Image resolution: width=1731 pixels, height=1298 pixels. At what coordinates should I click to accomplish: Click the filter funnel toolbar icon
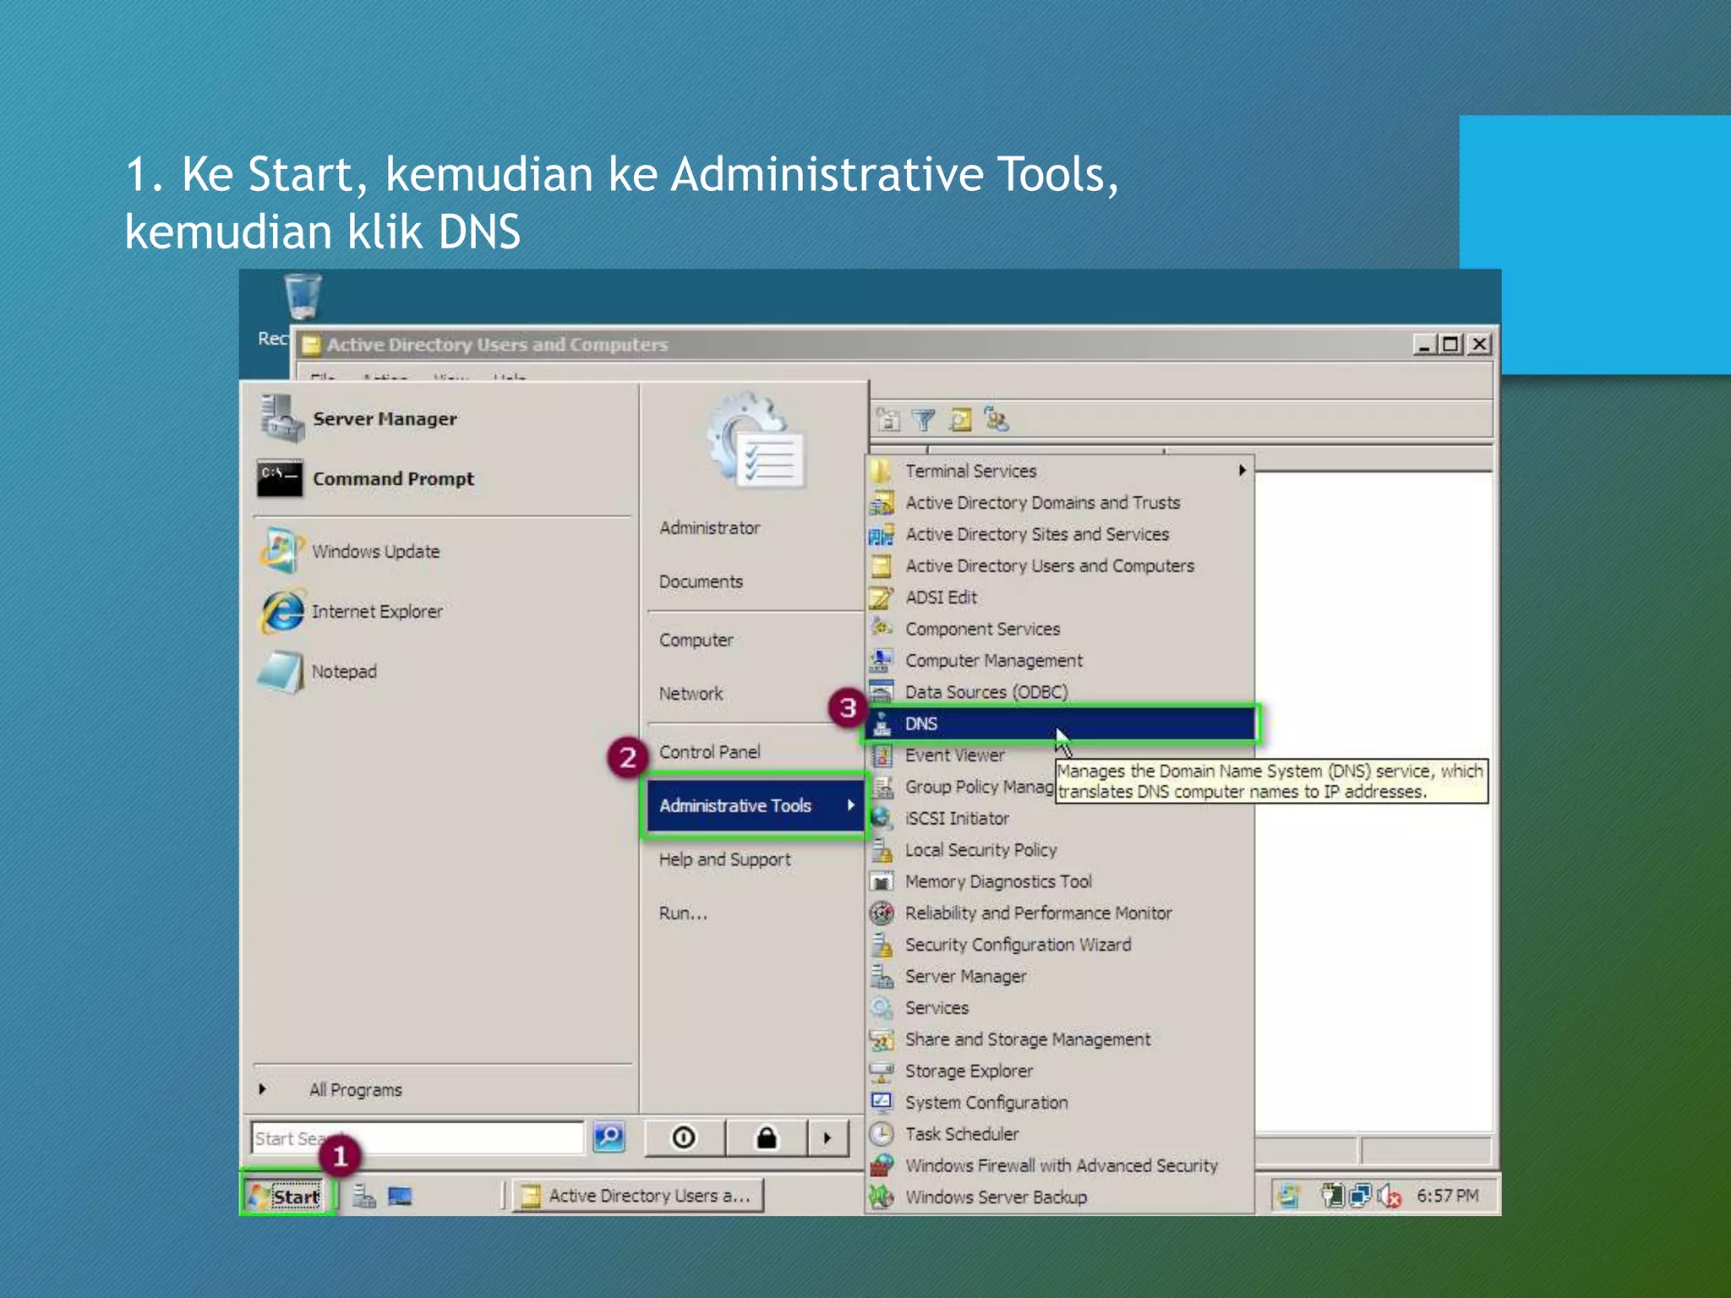tap(925, 419)
